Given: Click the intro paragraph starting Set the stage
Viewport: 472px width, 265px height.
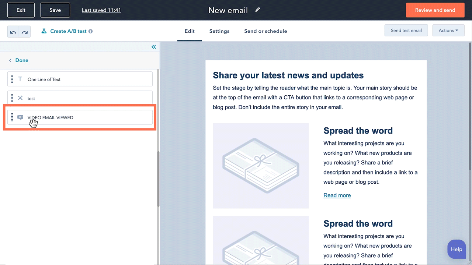Looking at the screenshot, I should 316,98.
